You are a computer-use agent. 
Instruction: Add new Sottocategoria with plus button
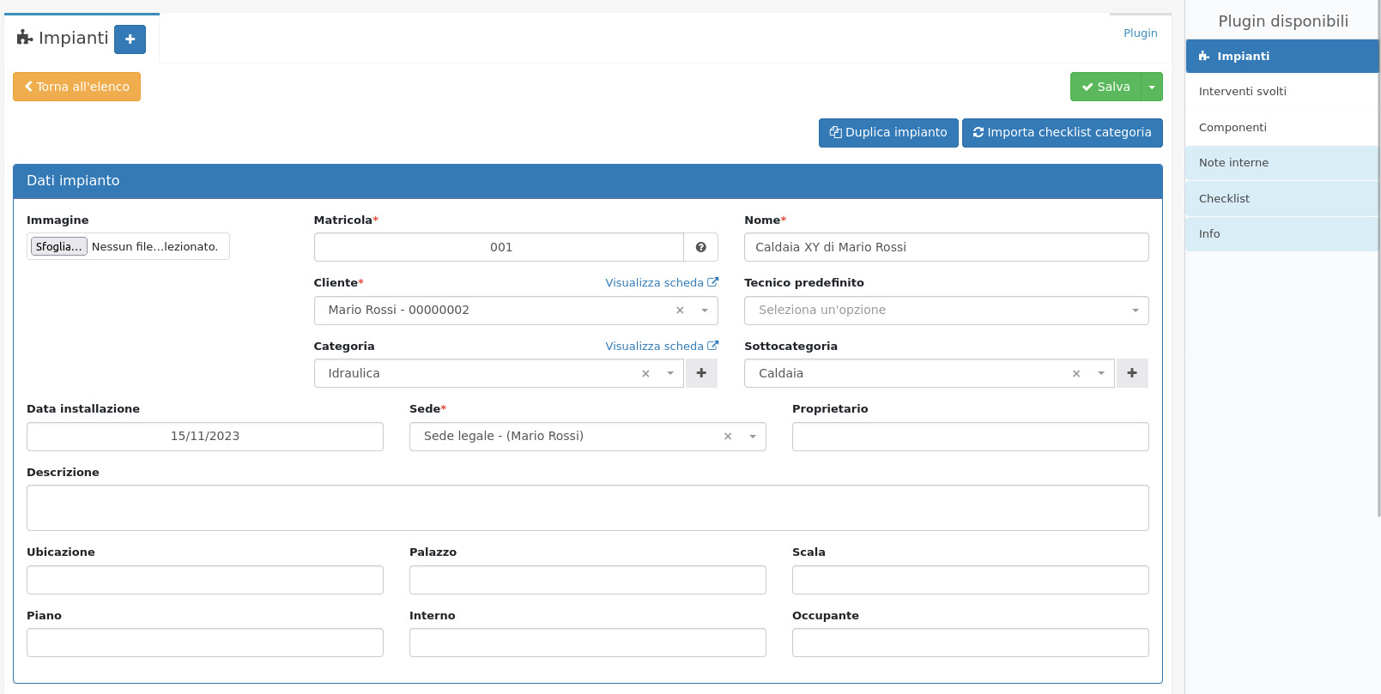1131,373
